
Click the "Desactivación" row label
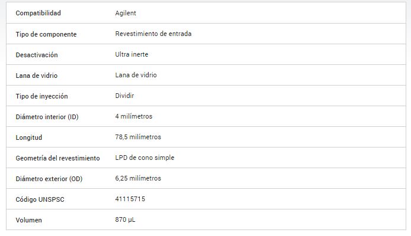tap(37, 55)
